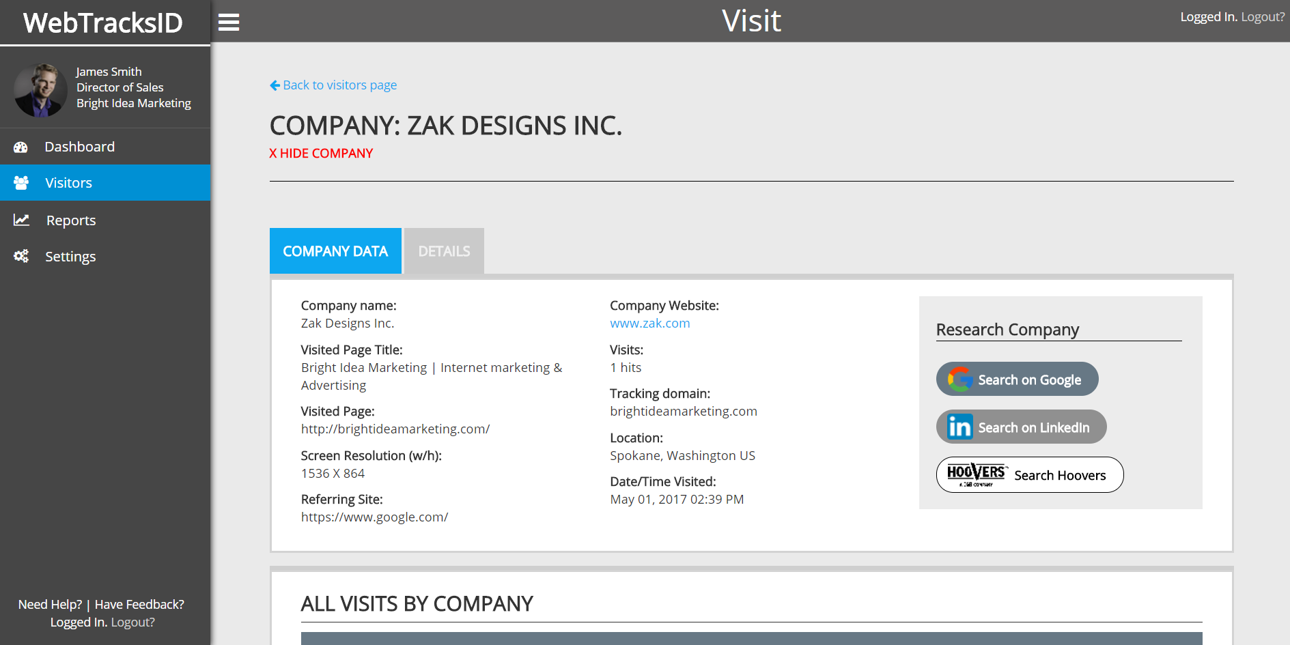Click company name value Zak Designs Inc.
This screenshot has width=1290, height=645.
tap(348, 324)
